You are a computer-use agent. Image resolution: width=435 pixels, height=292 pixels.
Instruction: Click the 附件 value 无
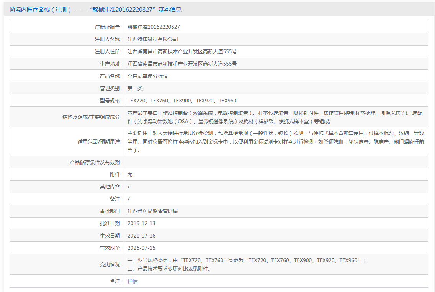(130, 174)
